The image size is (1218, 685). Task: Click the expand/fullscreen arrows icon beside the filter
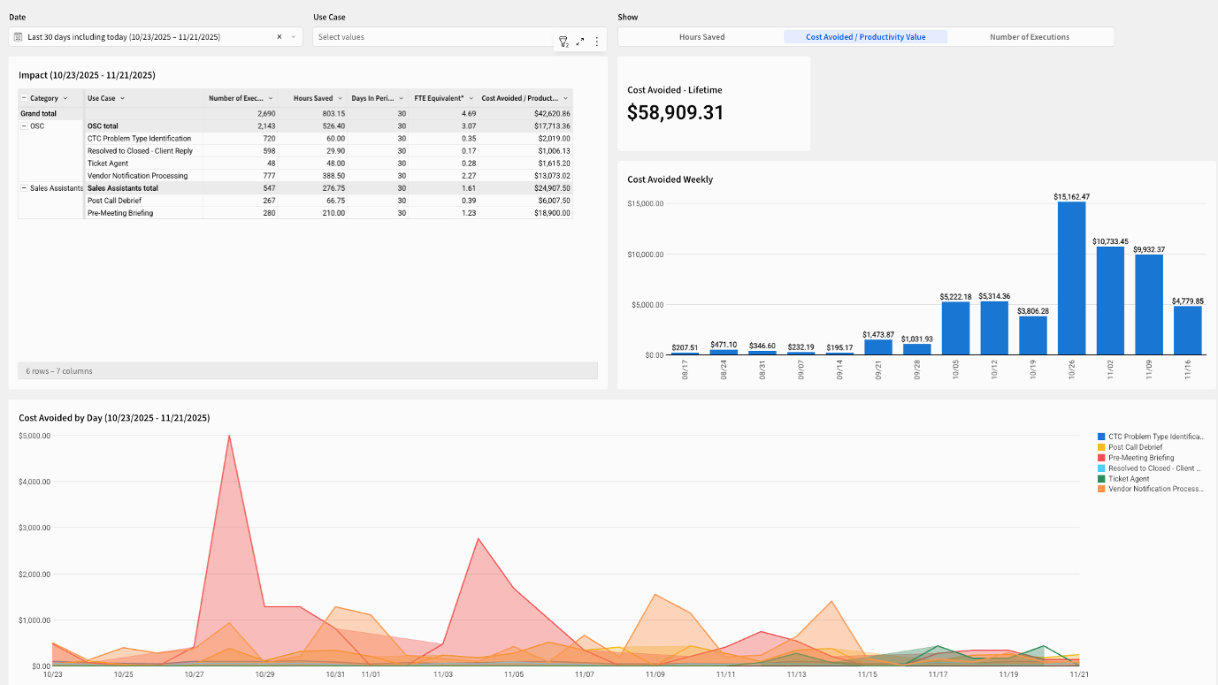click(580, 41)
